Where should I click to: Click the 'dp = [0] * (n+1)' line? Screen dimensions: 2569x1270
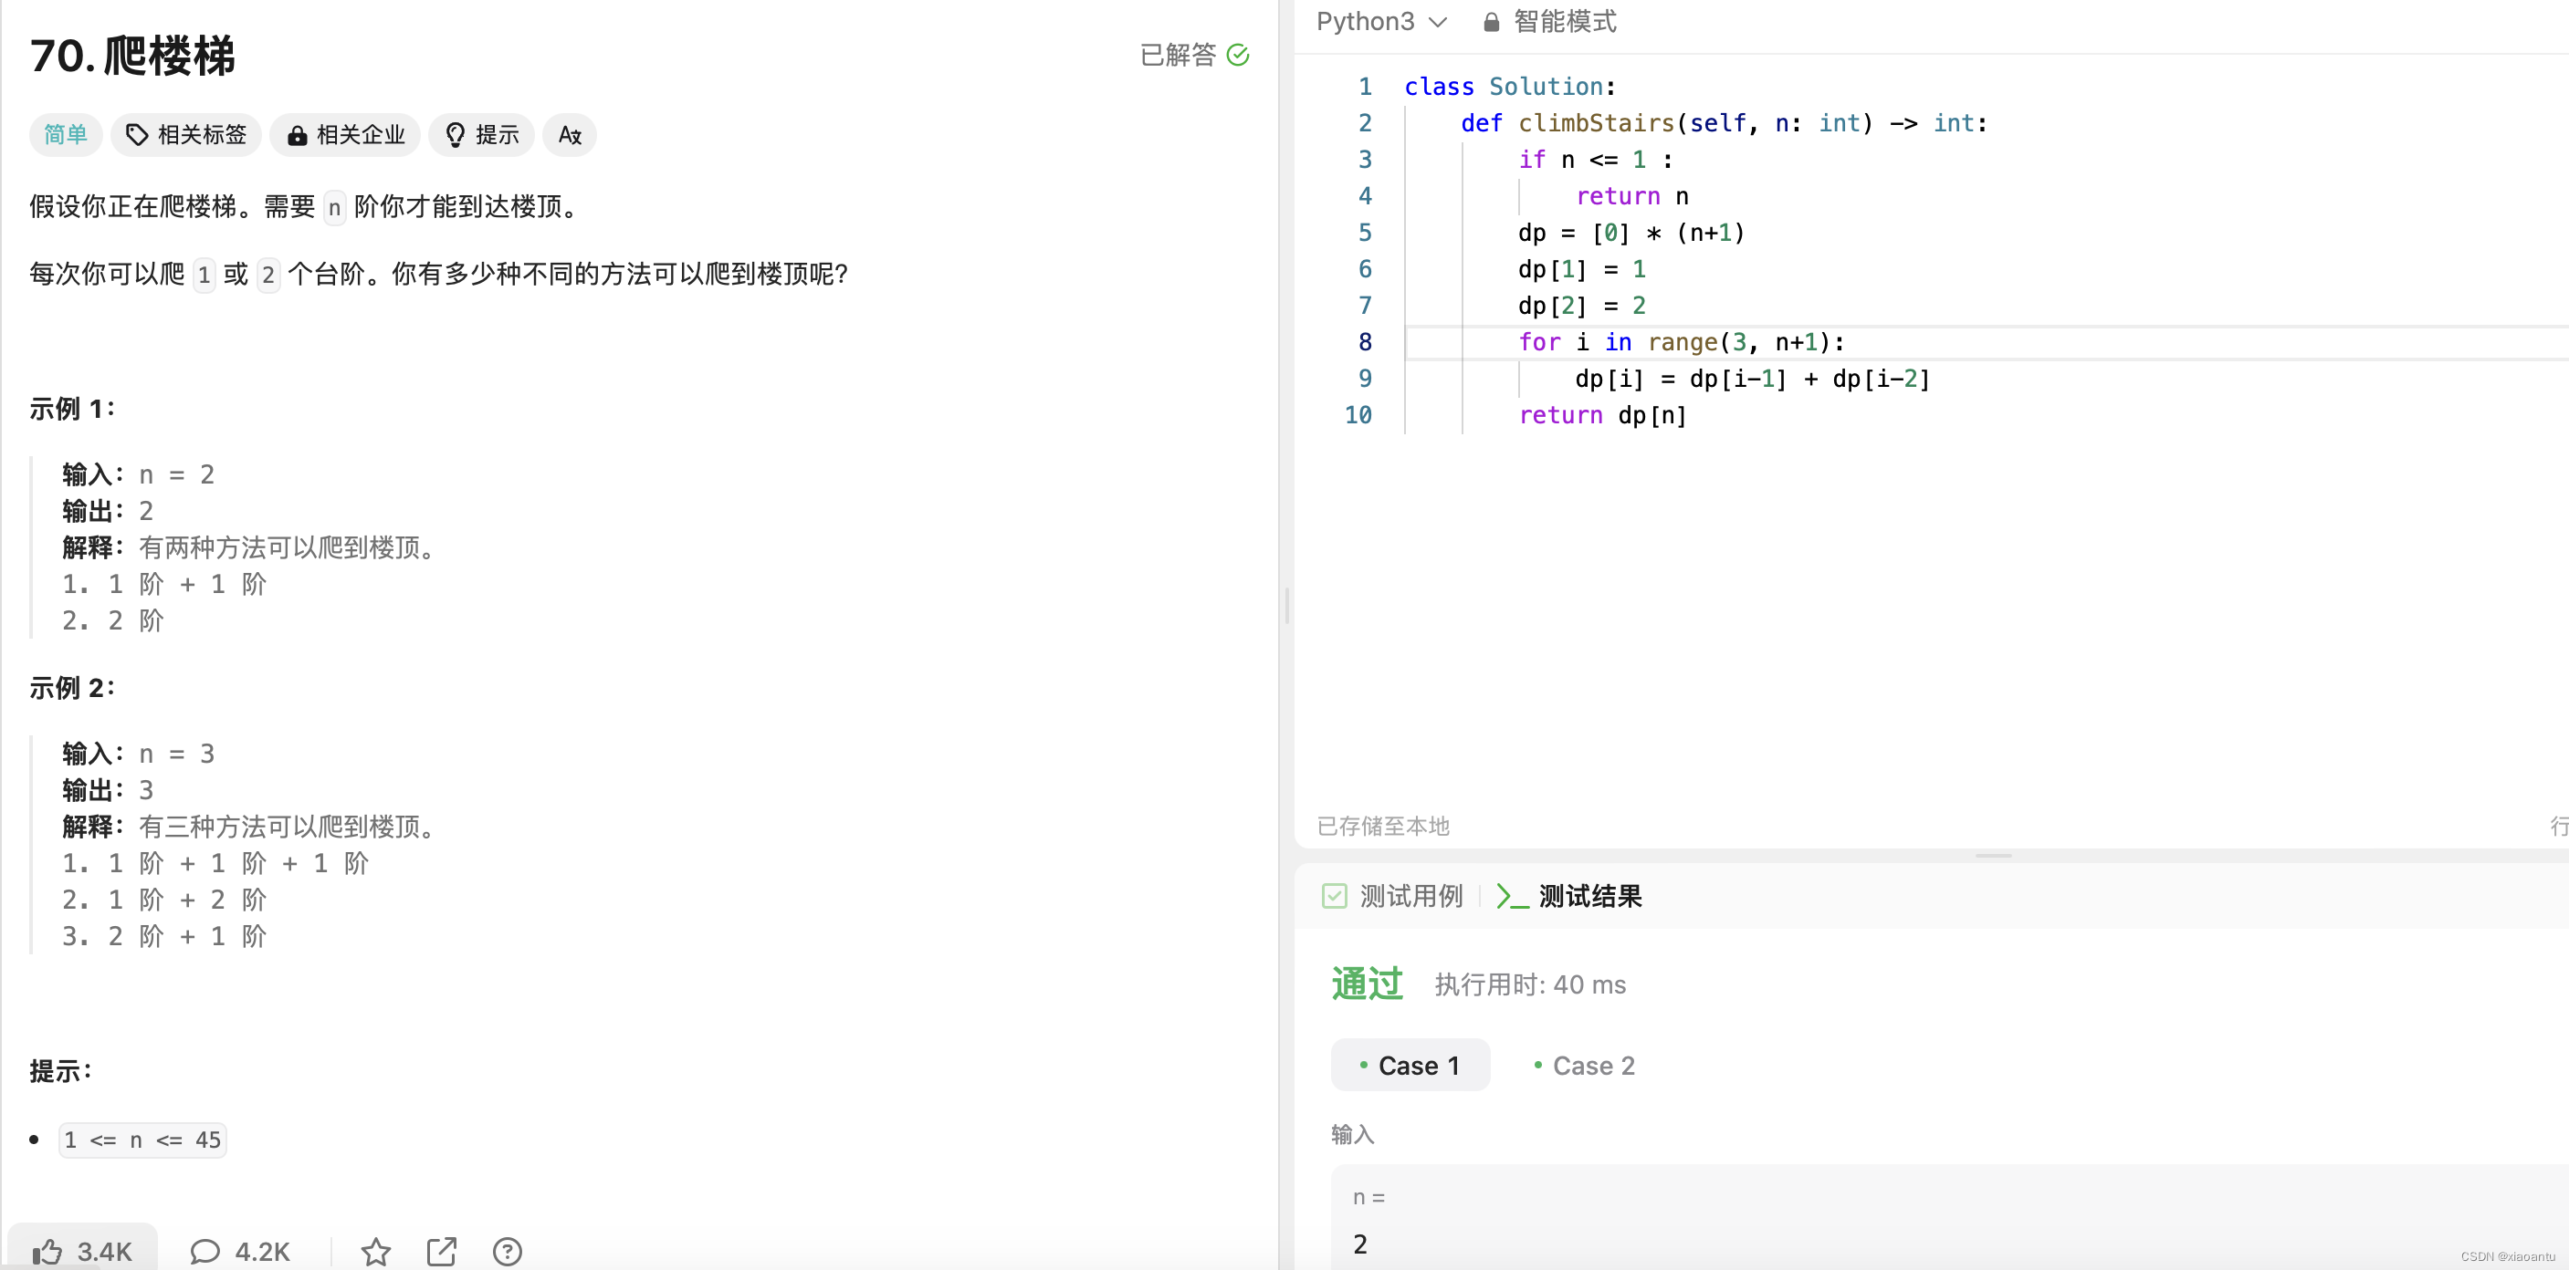[x=1631, y=233]
